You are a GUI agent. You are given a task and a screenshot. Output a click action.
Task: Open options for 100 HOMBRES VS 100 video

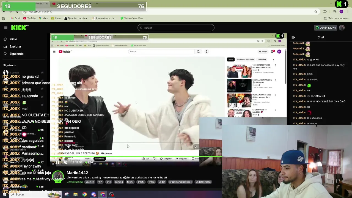(x=275, y=65)
